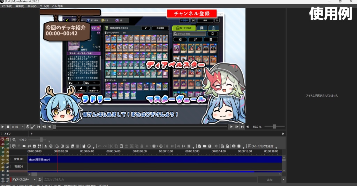Step back multiple frames button
Screen dimensions: 357x186
pyautogui.click(x=44, y=127)
